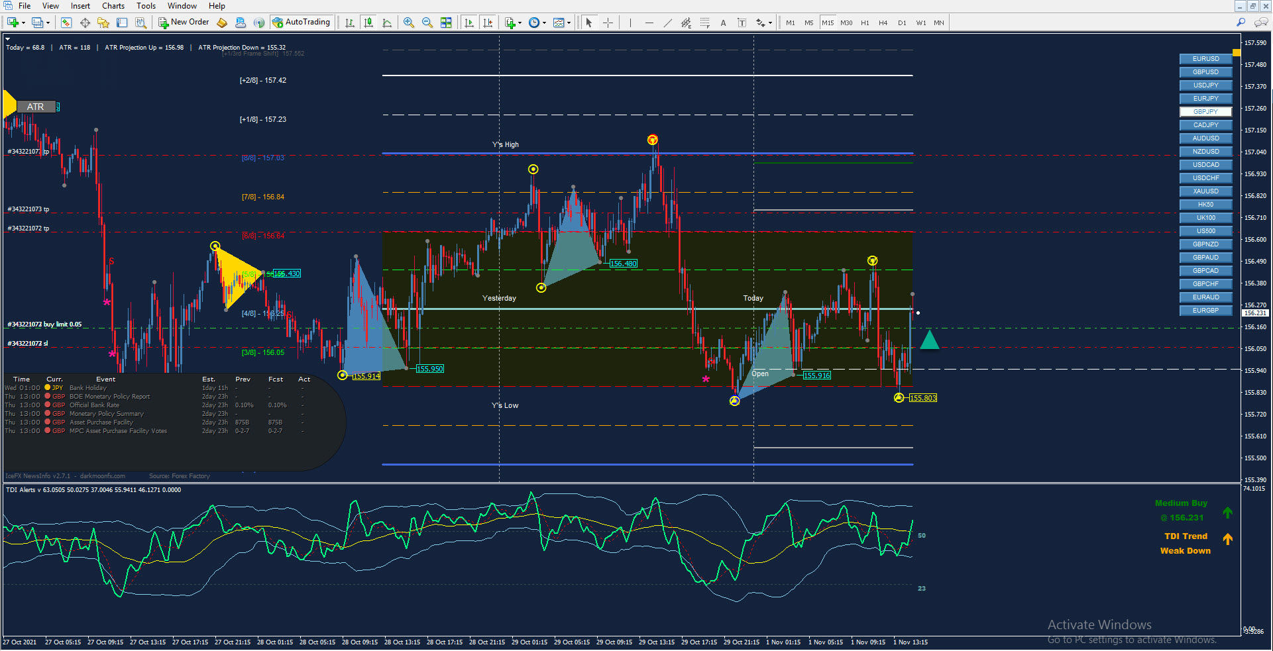This screenshot has width=1273, height=651.
Task: Switch to the USDJPY symbol button
Action: [x=1205, y=85]
